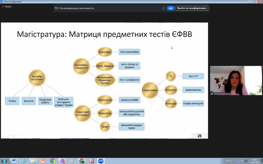Open the Paint app in the taskbar
263x164 pixels.
pyautogui.click(x=72, y=161)
